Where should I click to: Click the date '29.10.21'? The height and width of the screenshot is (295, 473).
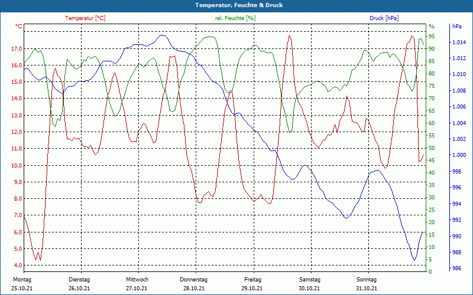coord(252,289)
